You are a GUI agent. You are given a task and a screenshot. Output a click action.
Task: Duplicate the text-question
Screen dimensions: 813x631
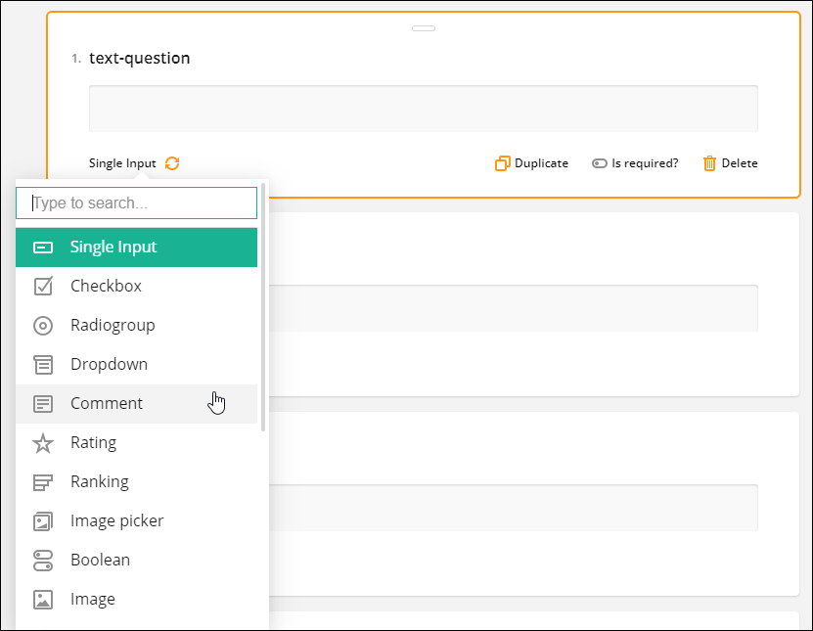532,163
